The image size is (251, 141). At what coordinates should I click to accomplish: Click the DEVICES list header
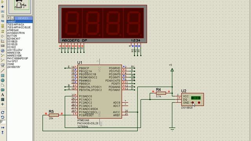[x=24, y=18]
